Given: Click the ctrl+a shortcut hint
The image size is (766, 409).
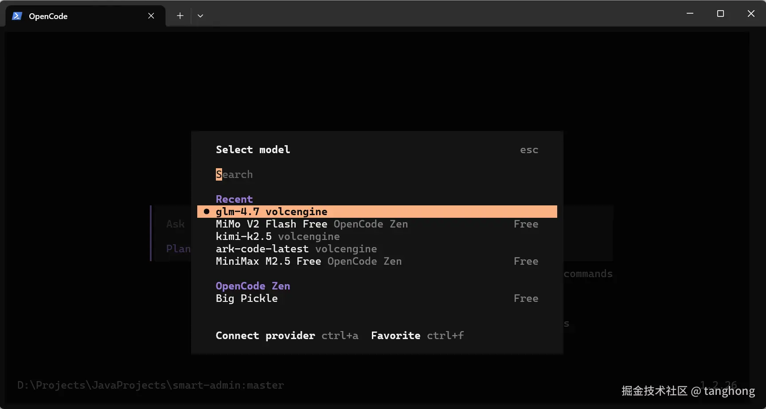Looking at the screenshot, I should point(340,336).
